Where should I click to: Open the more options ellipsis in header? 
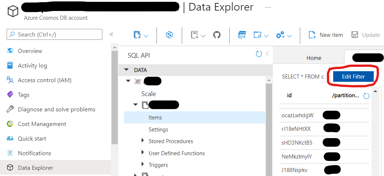point(268,7)
